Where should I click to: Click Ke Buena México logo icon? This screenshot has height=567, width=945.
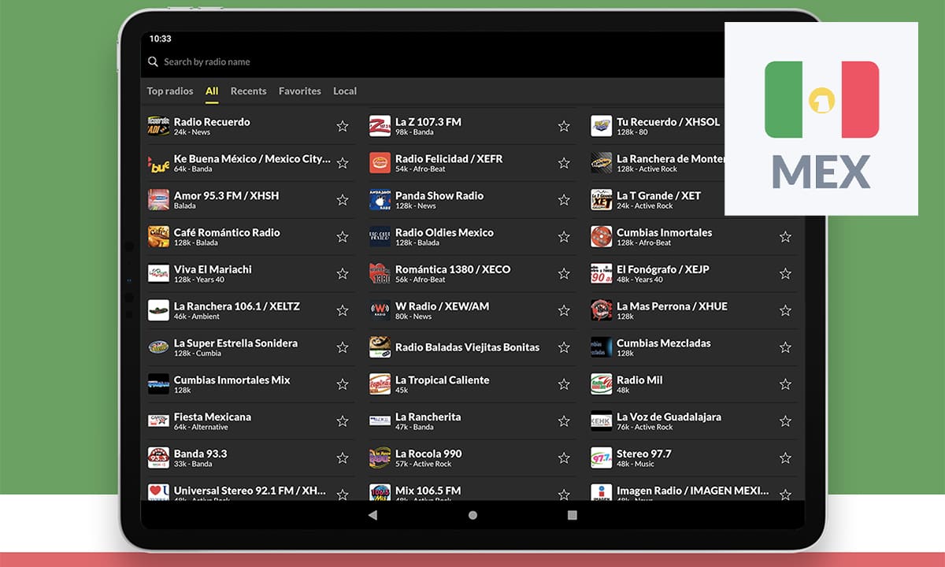158,163
